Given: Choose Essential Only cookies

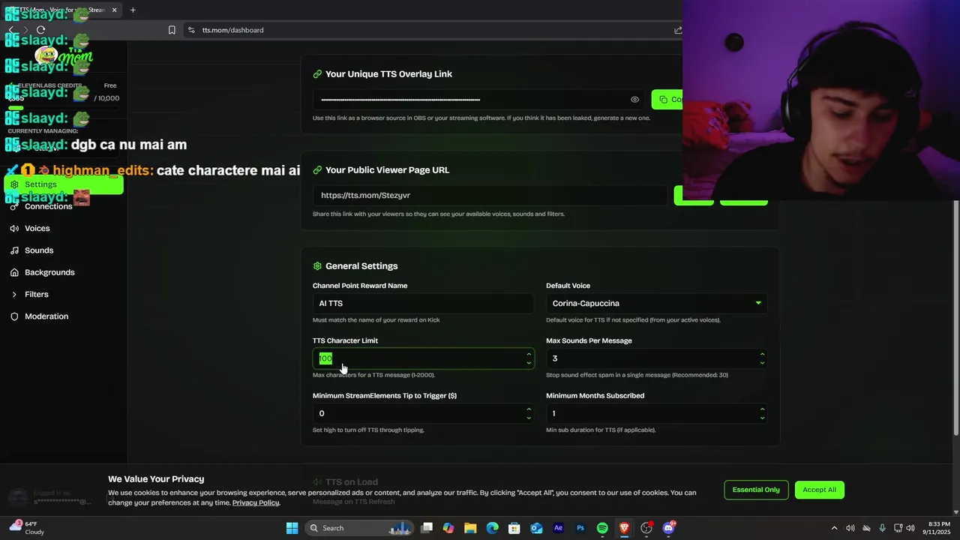Looking at the screenshot, I should (756, 490).
